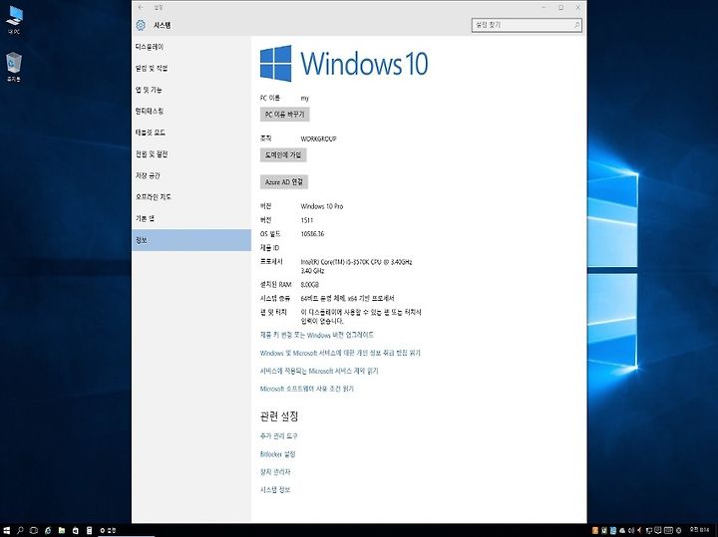
Task: Select 앱 및 기능 in the sidebar
Action: [x=190, y=90]
